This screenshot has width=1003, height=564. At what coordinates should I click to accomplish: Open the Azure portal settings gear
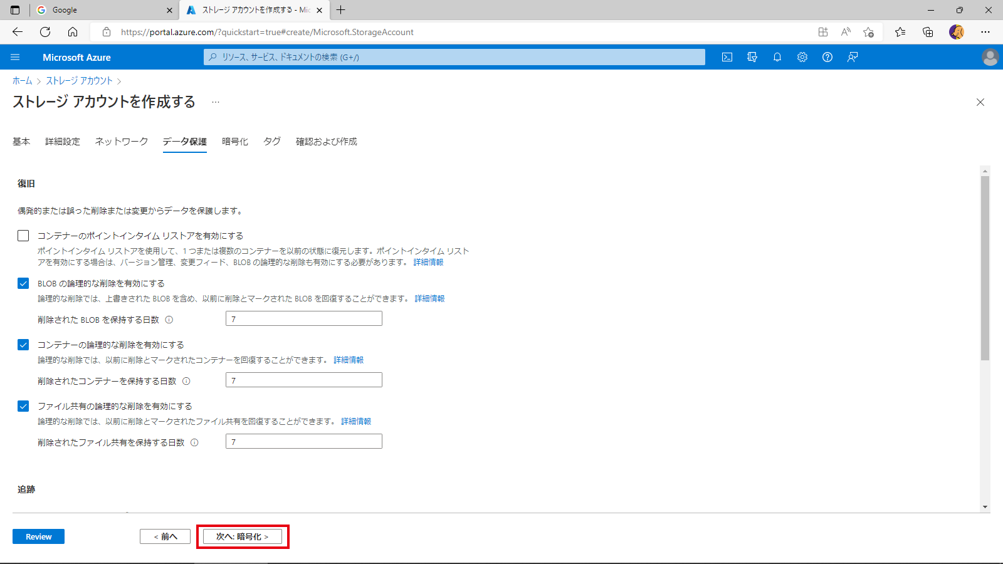pyautogui.click(x=802, y=57)
